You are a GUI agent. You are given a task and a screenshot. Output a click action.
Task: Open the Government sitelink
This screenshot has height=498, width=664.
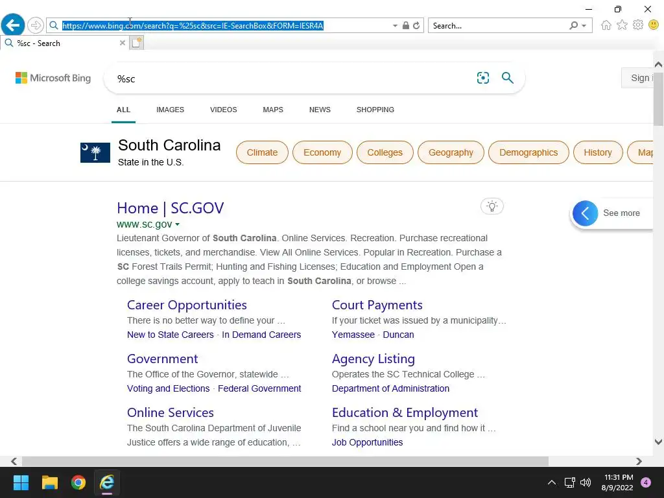click(162, 359)
